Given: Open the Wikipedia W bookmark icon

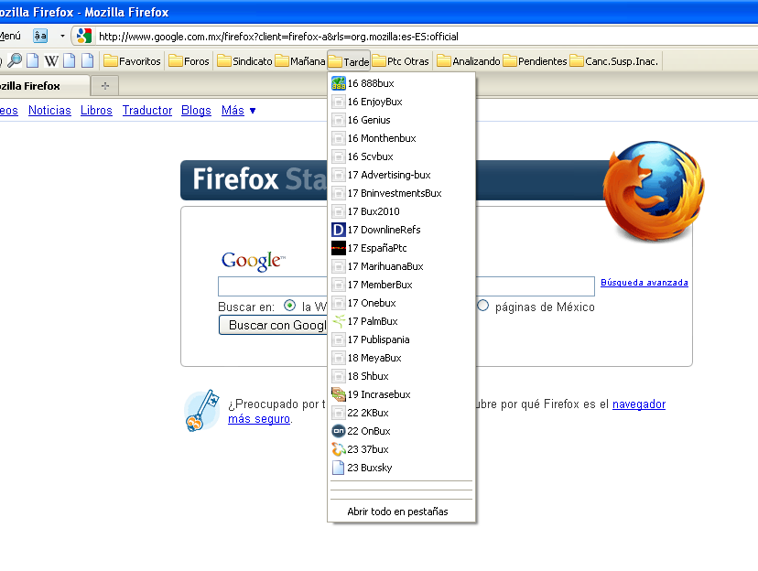Looking at the screenshot, I should [x=51, y=61].
